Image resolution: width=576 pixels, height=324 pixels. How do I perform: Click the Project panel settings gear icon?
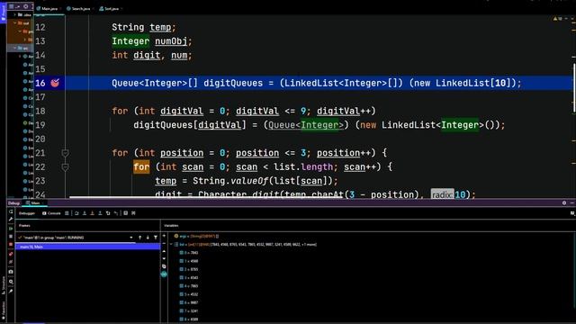[26, 6]
